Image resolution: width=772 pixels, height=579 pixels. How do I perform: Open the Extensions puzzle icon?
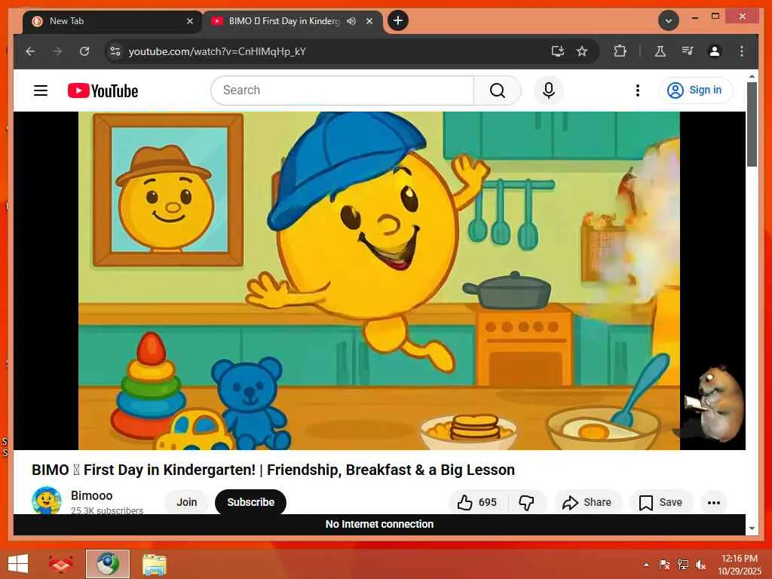620,51
